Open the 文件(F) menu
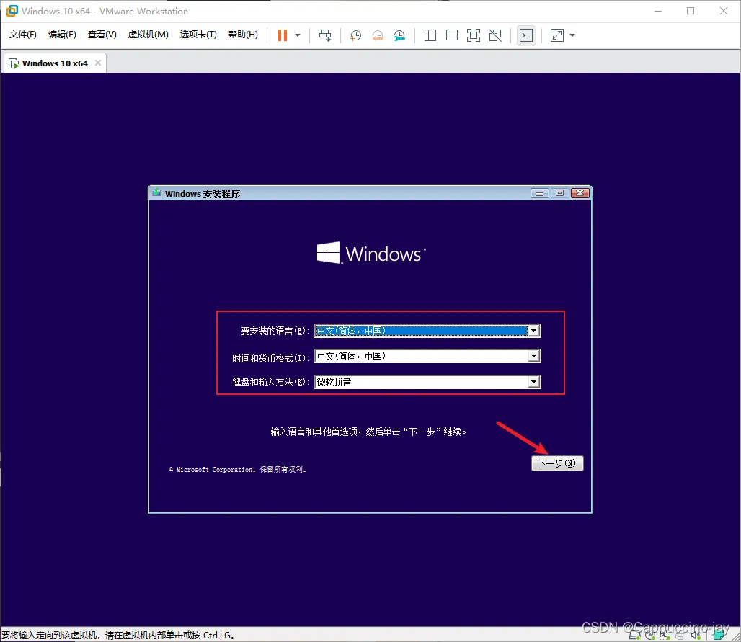This screenshot has width=741, height=642. tap(22, 35)
